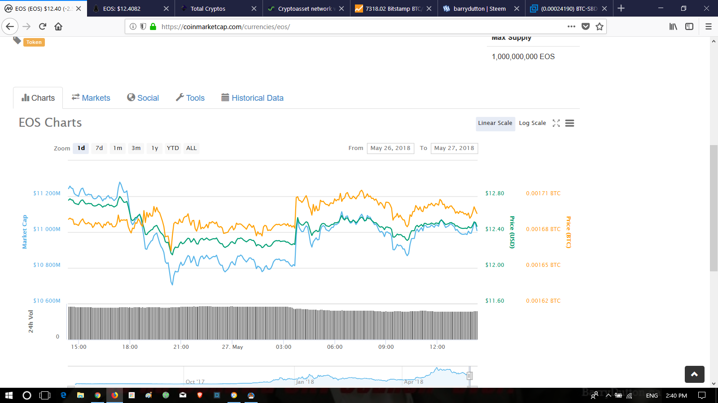Screen dimensions: 718x403
Task: Open Cortana search circle
Action: pyautogui.click(x=27, y=395)
